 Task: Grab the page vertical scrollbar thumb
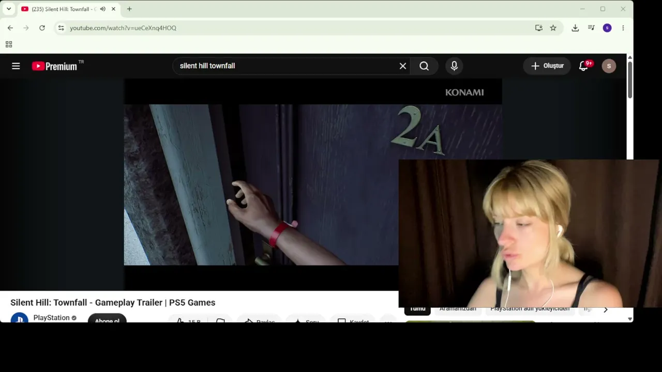(629, 79)
